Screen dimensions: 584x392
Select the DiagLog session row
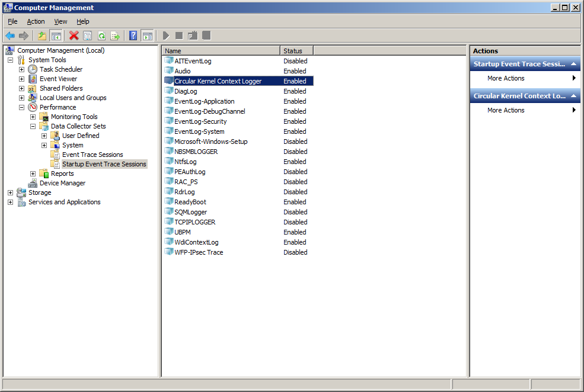(238, 91)
